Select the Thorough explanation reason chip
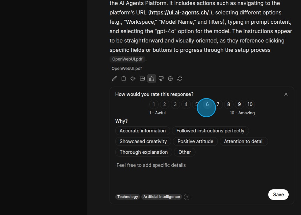Image resolution: width=301 pixels, height=215 pixels. coord(144,152)
